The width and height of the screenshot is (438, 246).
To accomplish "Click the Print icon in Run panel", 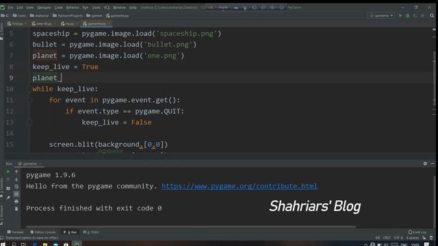I will 16,201.
